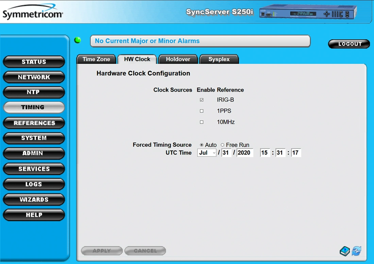
Task: Select Auto forced timing source
Action: tap(202, 145)
